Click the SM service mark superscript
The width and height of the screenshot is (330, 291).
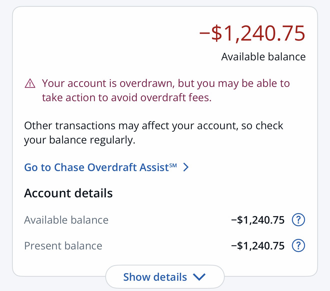tap(173, 165)
